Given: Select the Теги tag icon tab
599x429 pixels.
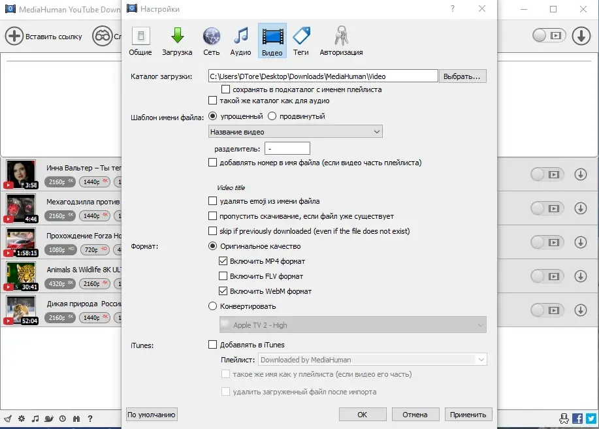Looking at the screenshot, I should [301, 41].
